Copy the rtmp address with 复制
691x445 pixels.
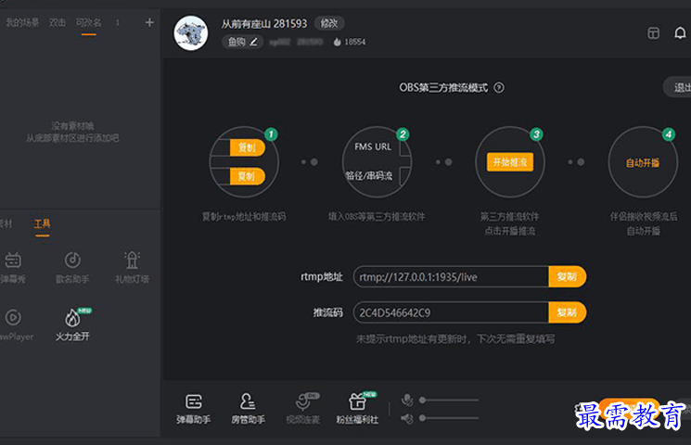tap(567, 276)
